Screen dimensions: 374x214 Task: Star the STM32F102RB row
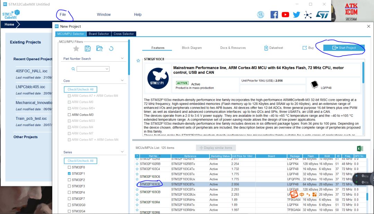(137, 164)
